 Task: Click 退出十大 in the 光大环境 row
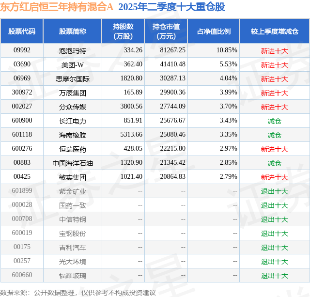coord(275,262)
